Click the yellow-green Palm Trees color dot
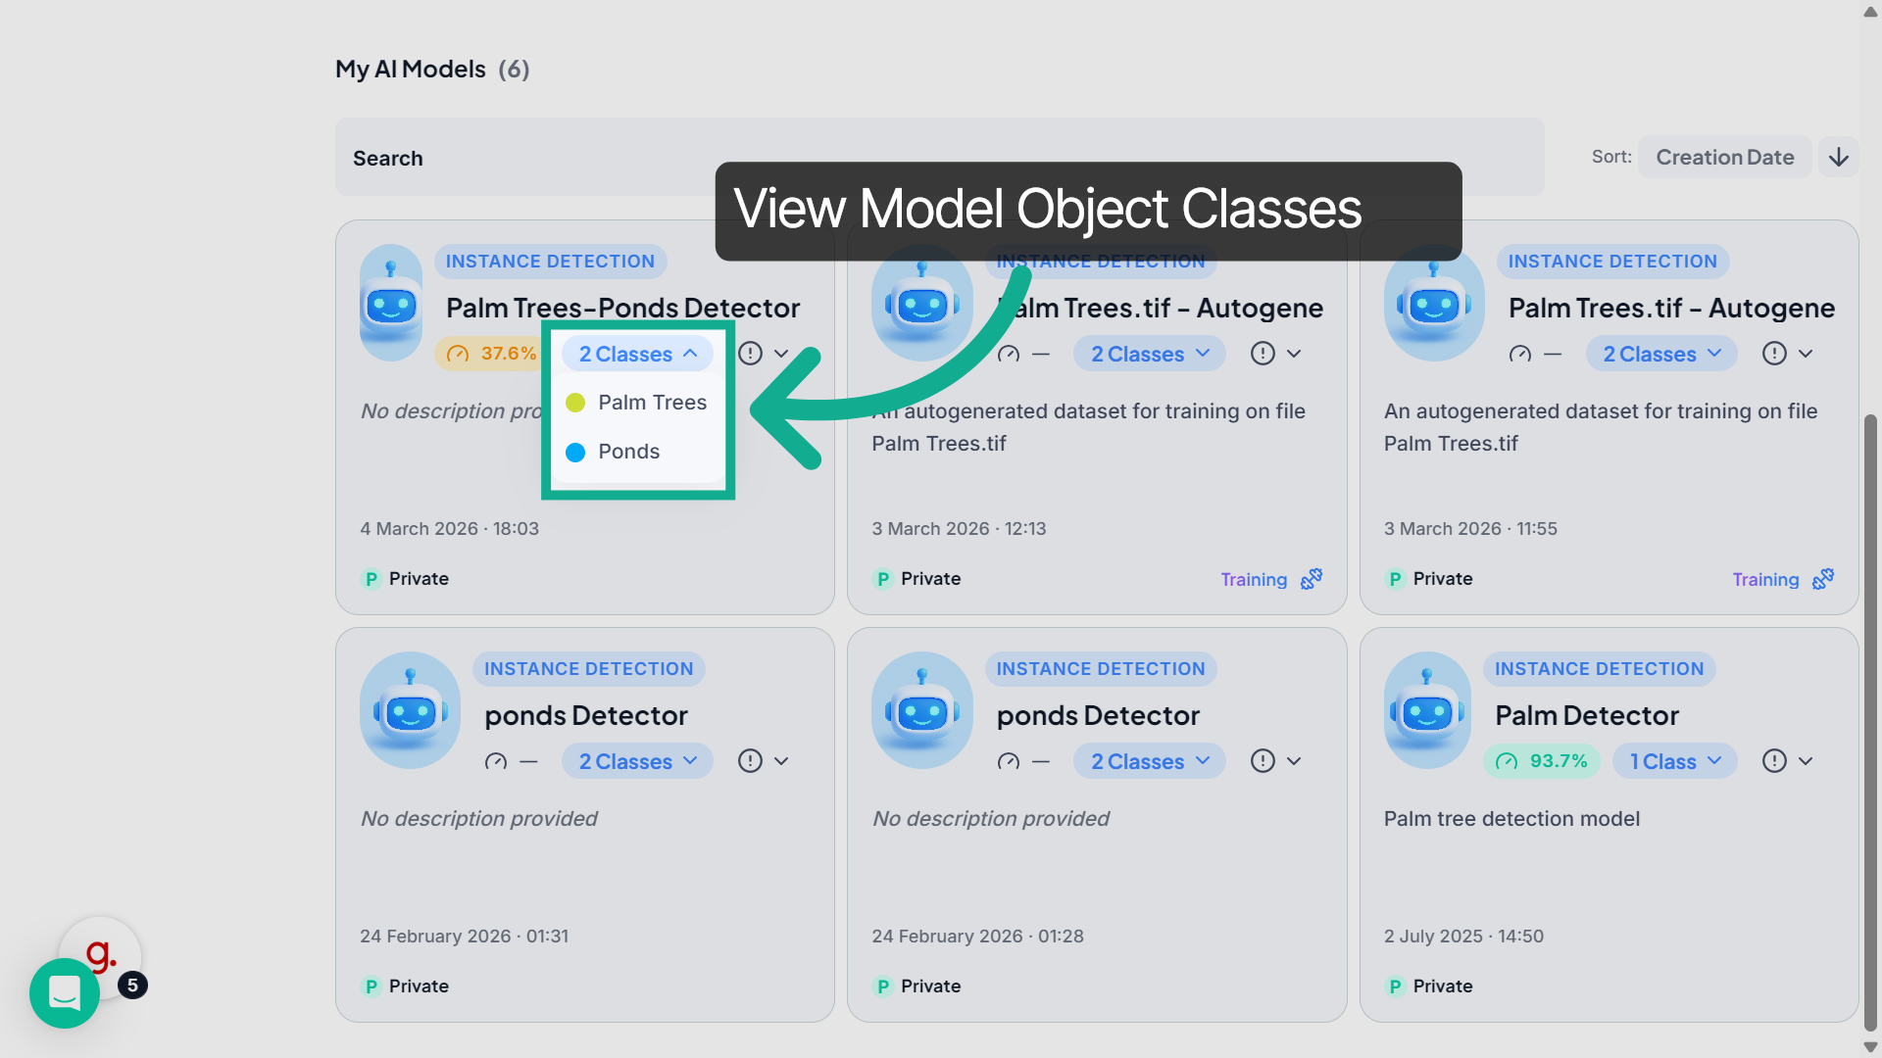The height and width of the screenshot is (1058, 1882). (575, 403)
